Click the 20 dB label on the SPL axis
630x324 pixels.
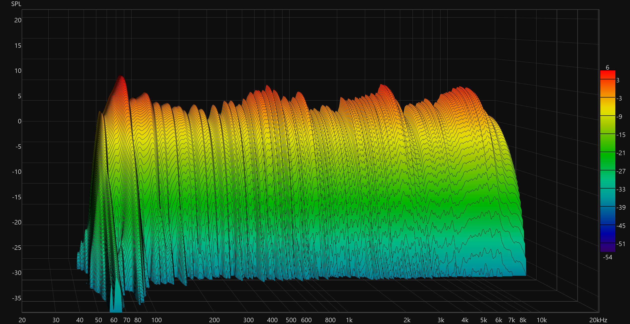18,20
